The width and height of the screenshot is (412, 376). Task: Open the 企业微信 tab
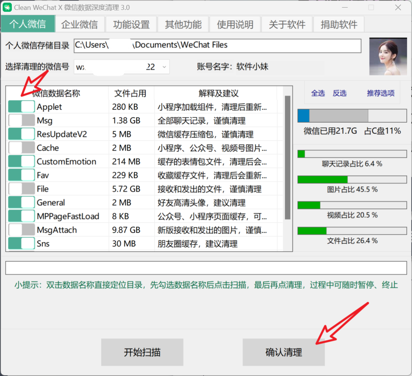click(x=79, y=24)
